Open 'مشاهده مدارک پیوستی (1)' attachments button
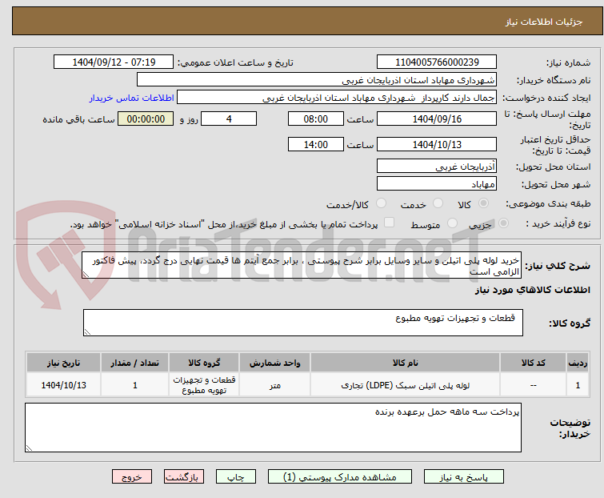Screen dimensions: 604x498 coord(340,477)
